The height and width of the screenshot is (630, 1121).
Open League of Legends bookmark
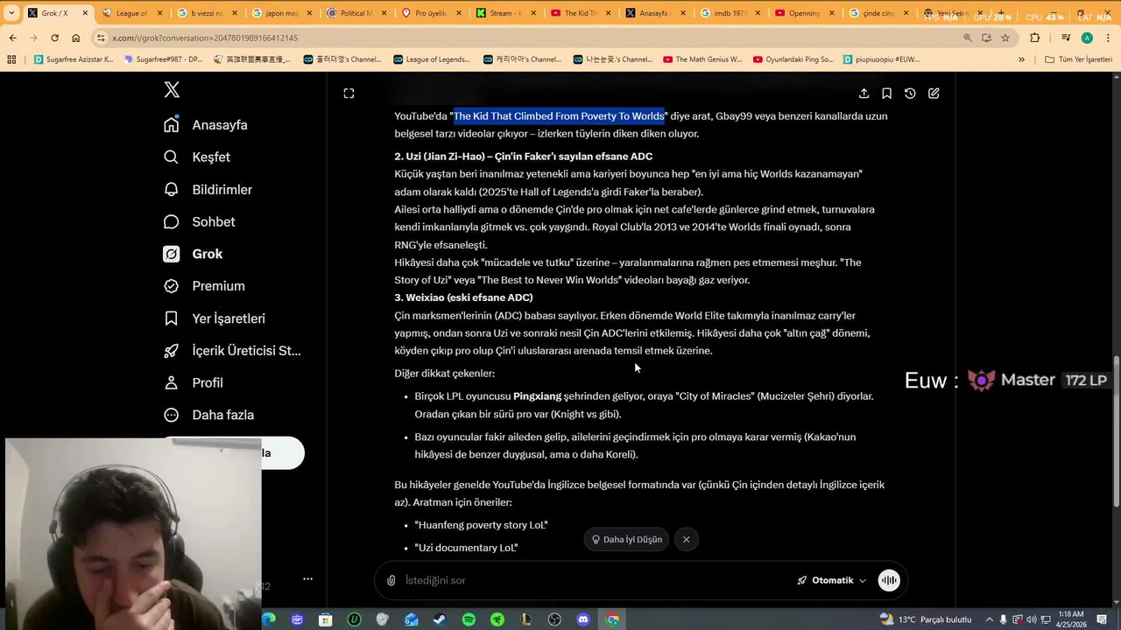[432, 59]
